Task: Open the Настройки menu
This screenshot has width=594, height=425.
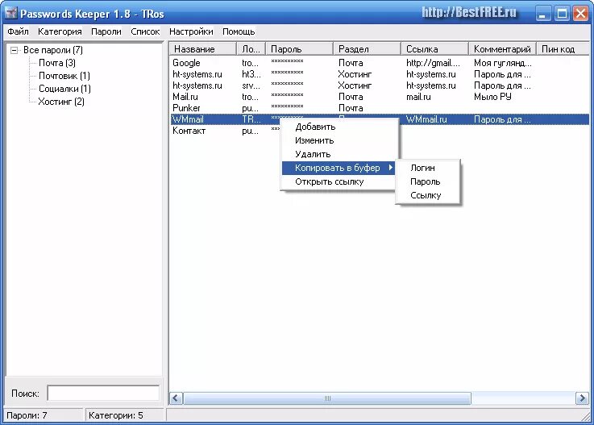Action: tap(191, 31)
